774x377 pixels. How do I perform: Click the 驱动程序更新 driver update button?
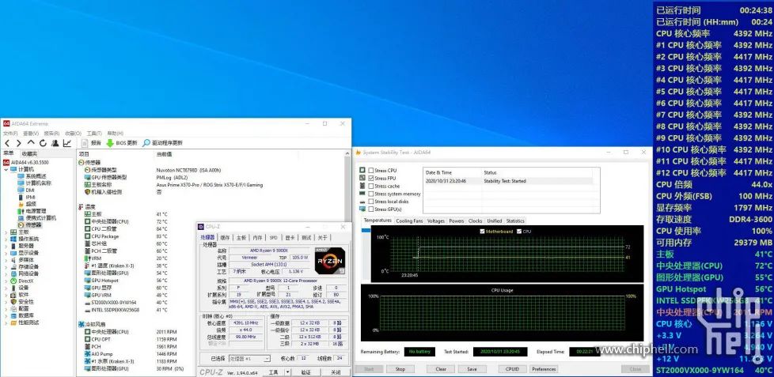click(162, 143)
